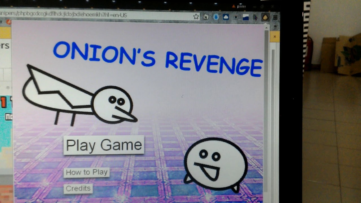Click the colorful cursor arrow extension icon
361x203 pixels.
pos(255,17)
